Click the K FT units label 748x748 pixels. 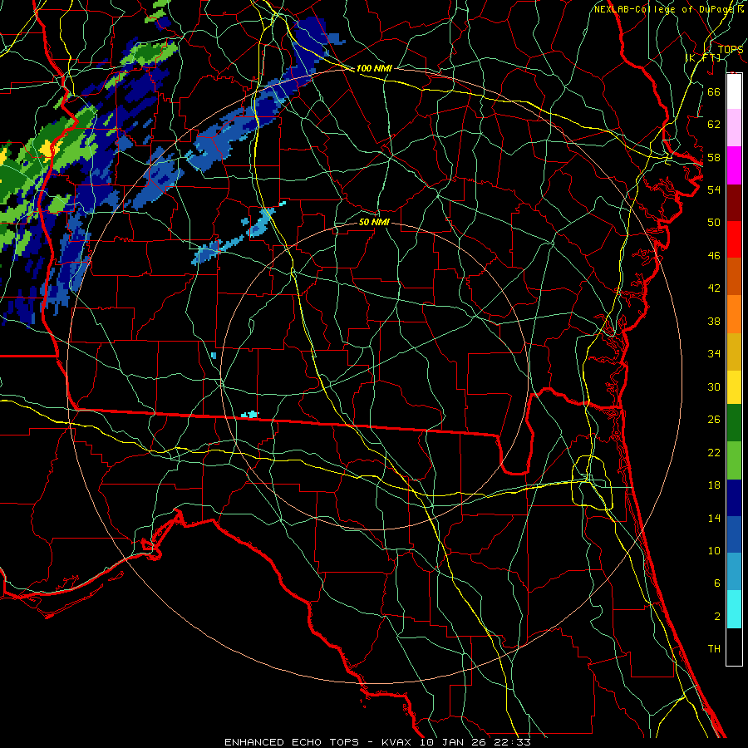[704, 57]
